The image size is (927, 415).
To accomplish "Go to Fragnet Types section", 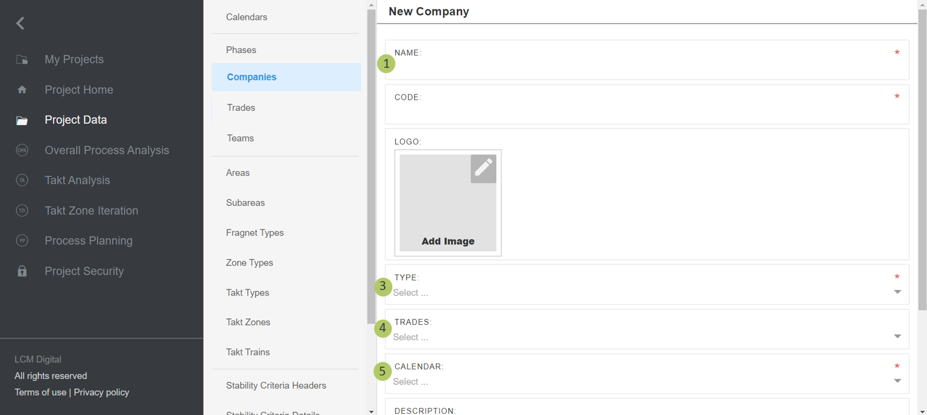I will coord(254,233).
